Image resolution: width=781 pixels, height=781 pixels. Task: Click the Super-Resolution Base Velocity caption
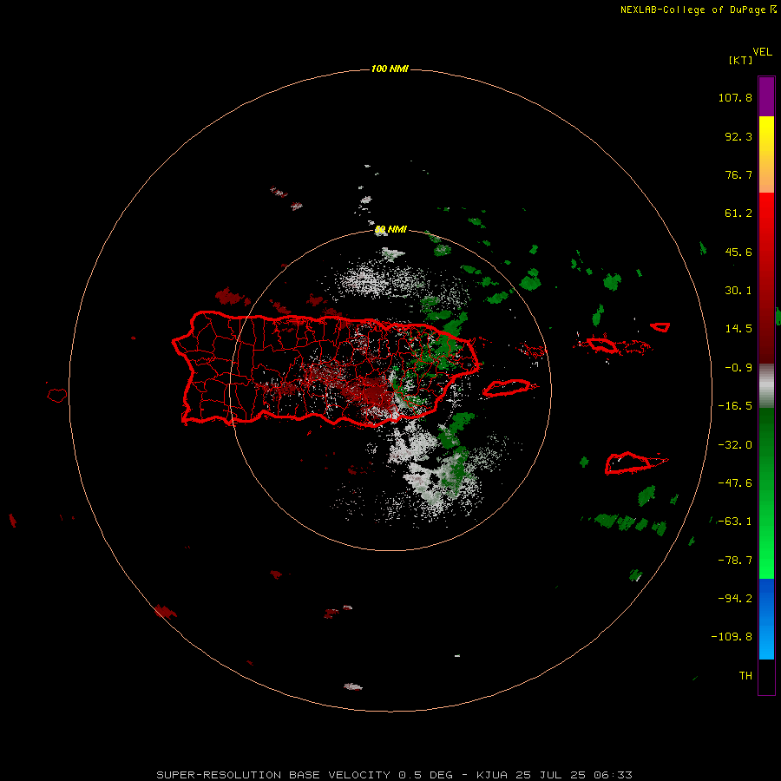click(395, 775)
